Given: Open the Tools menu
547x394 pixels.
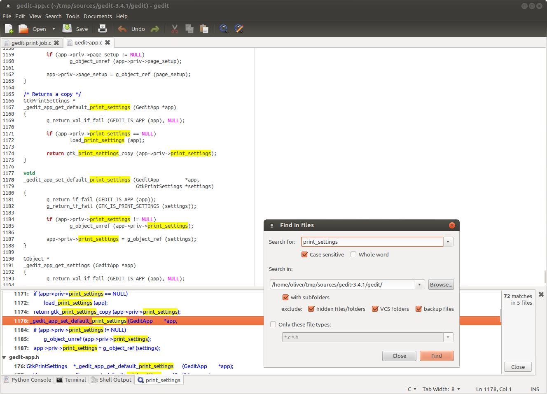Looking at the screenshot, I should [x=72, y=16].
